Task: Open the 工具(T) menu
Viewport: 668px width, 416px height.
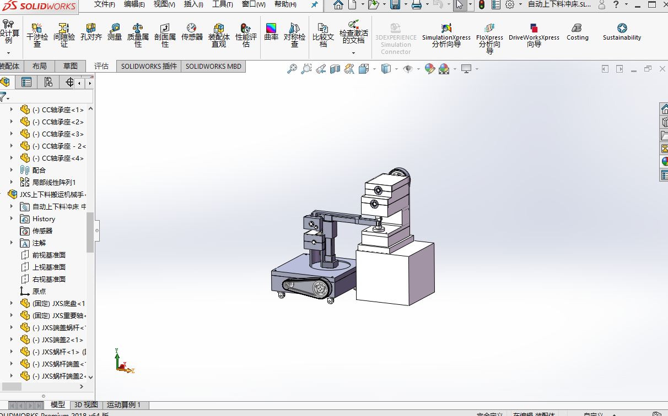Action: click(223, 4)
